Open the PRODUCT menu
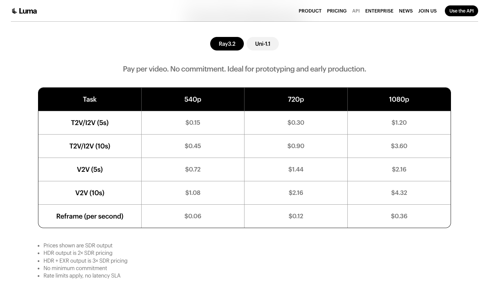 coord(310,11)
